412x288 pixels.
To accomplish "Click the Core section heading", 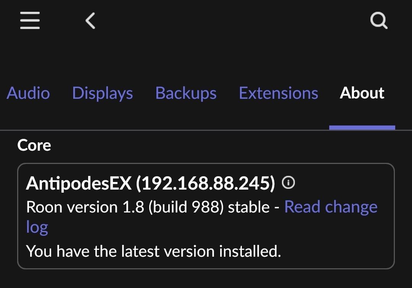I will [34, 145].
